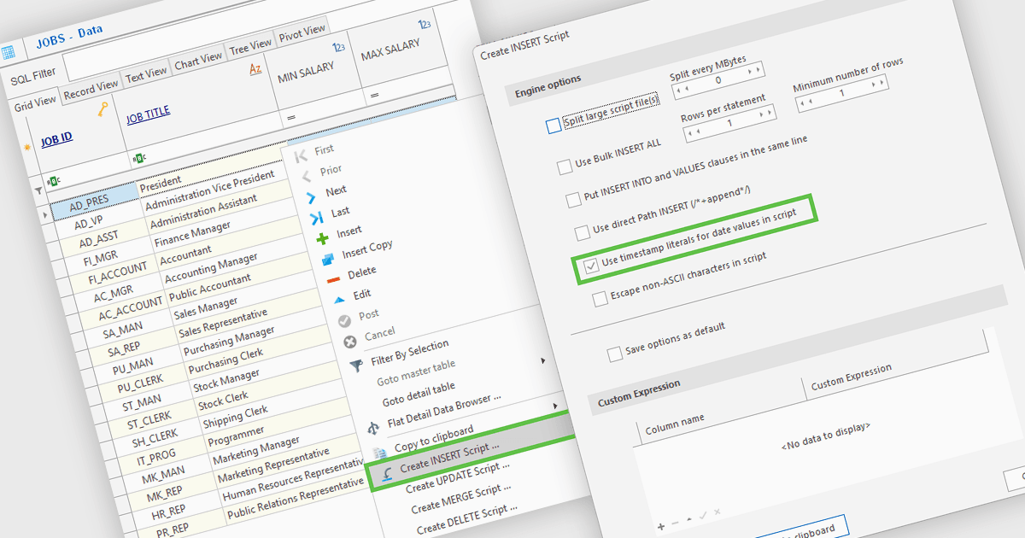The height and width of the screenshot is (538, 1025).
Task: Click the equals filter operator under MAX SALARY
Action: coord(375,95)
